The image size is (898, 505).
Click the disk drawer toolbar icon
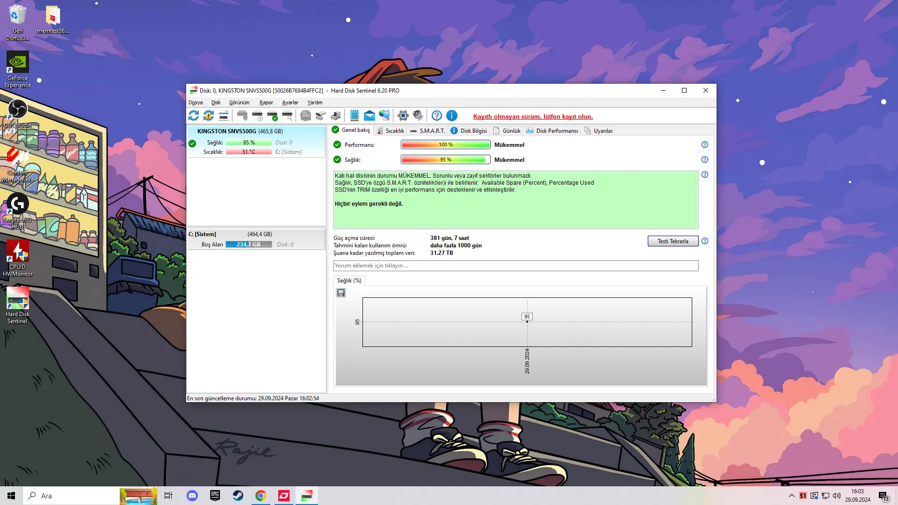point(320,115)
